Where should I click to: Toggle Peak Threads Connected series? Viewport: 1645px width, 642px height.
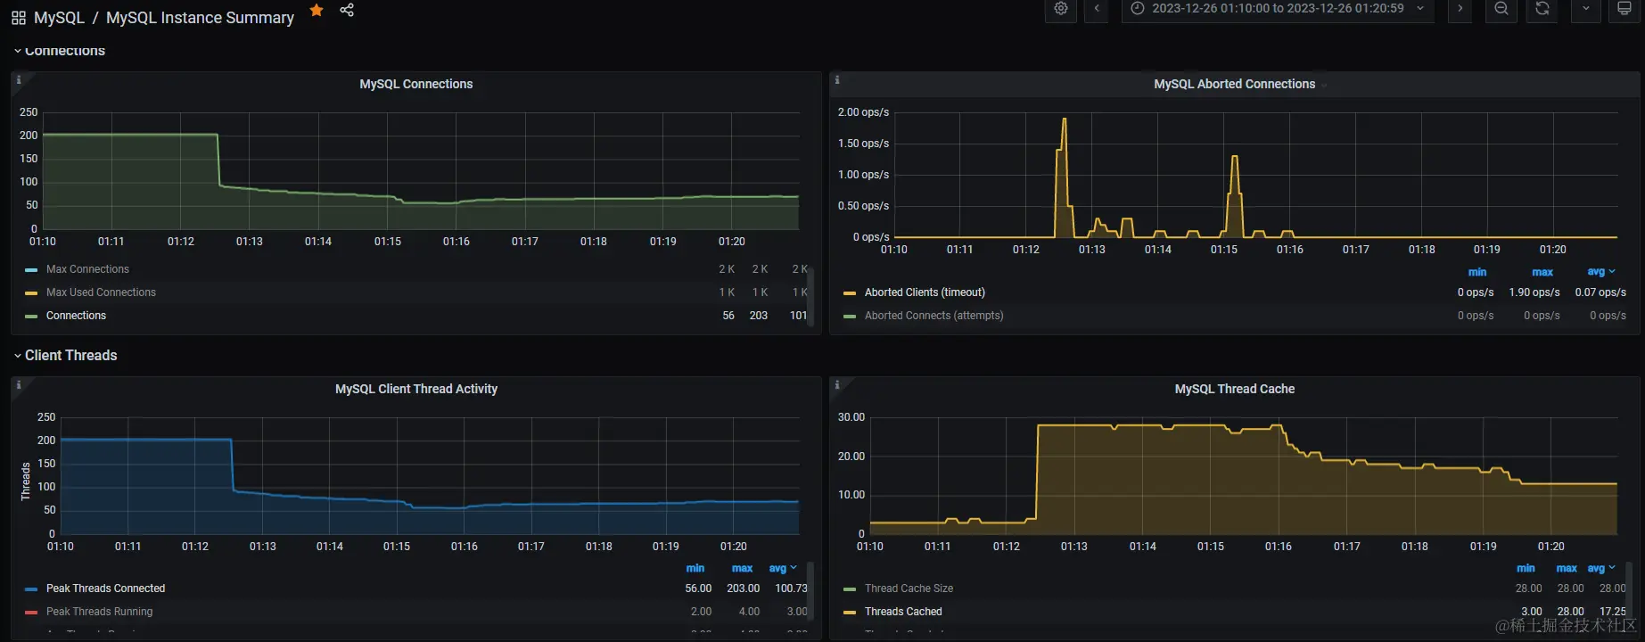pos(105,588)
